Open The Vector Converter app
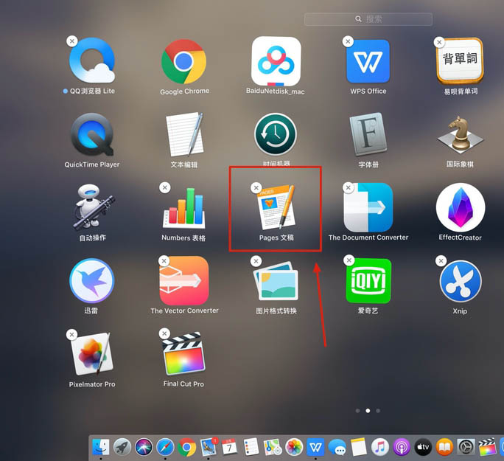Screen dimensions: 504x461 pyautogui.click(x=184, y=280)
